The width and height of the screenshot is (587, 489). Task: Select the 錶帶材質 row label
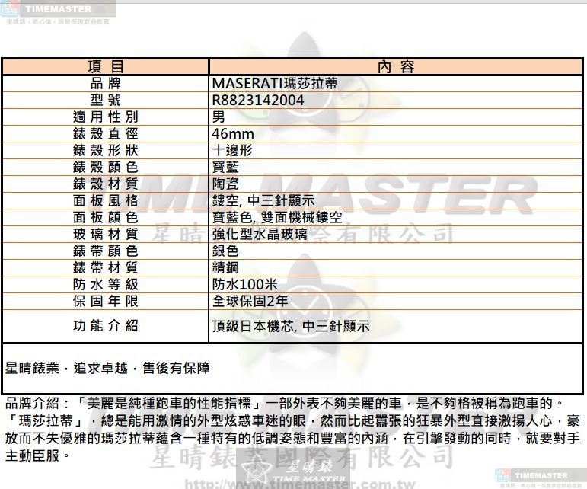[x=105, y=267]
